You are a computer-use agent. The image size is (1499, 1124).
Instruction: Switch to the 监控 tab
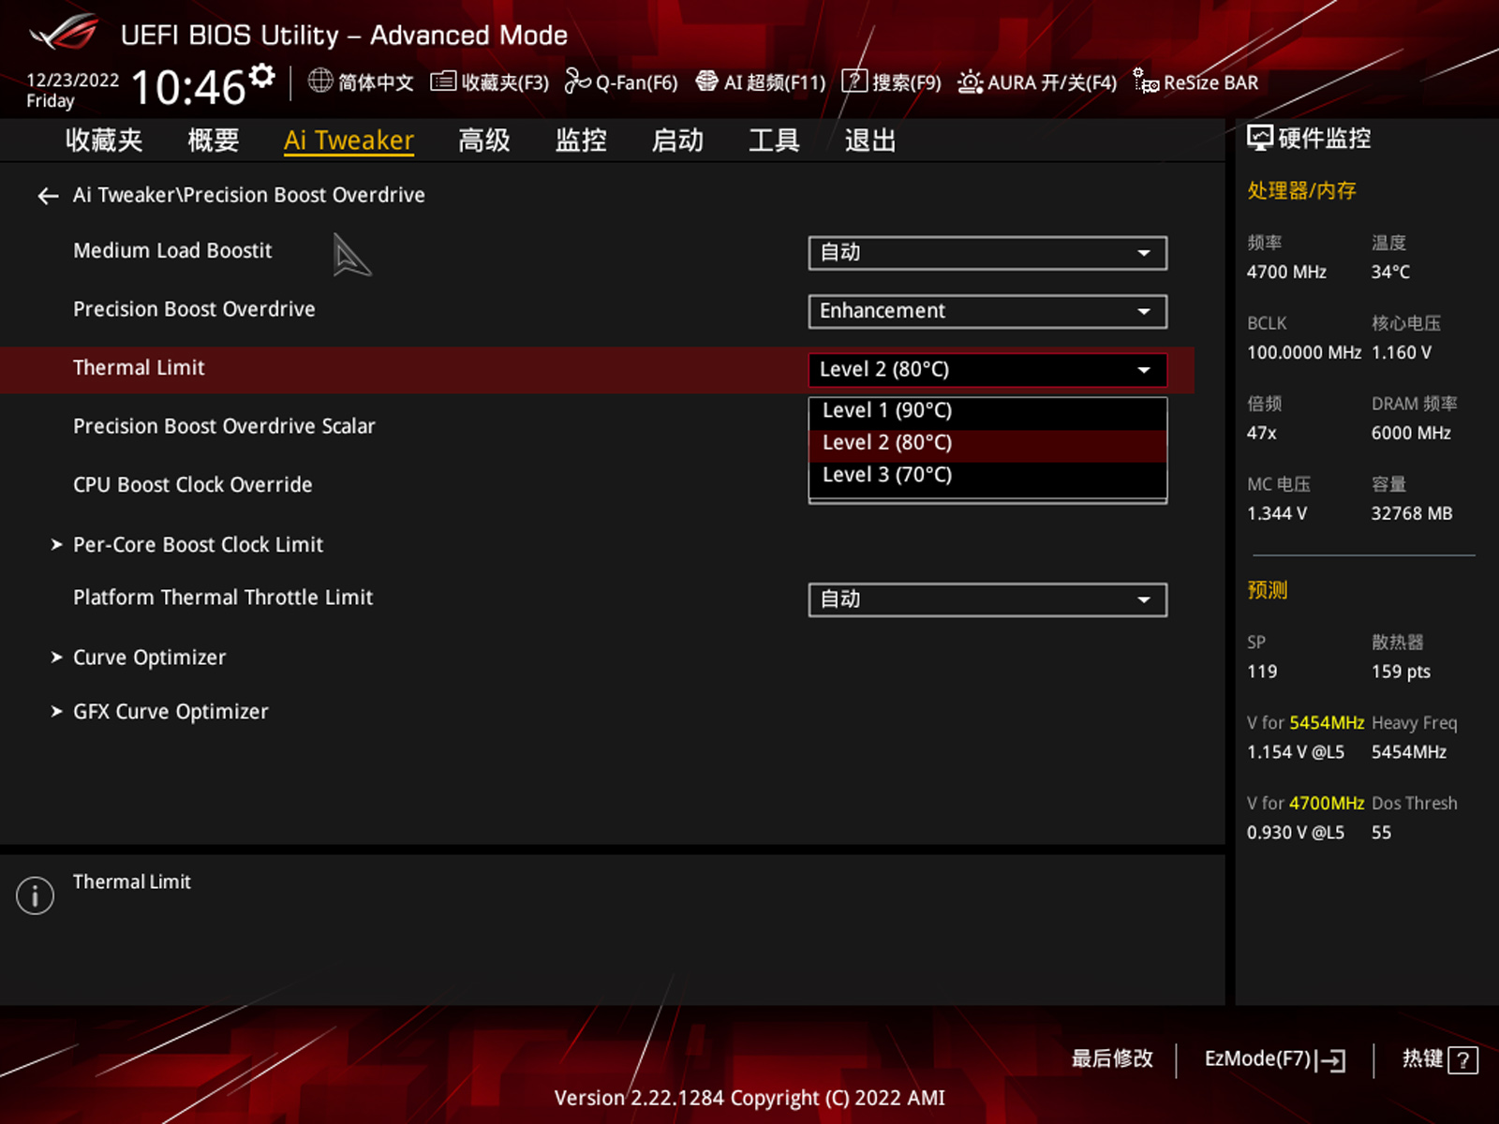pyautogui.click(x=580, y=140)
